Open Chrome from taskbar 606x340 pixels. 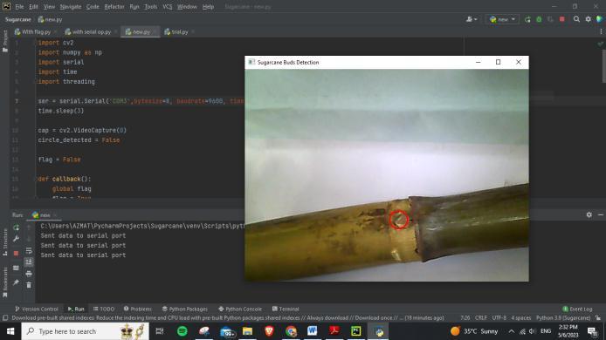click(291, 331)
